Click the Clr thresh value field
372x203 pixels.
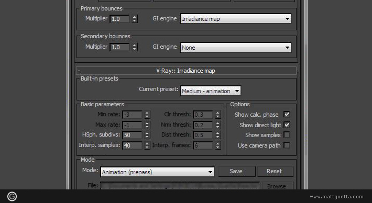[203, 115]
